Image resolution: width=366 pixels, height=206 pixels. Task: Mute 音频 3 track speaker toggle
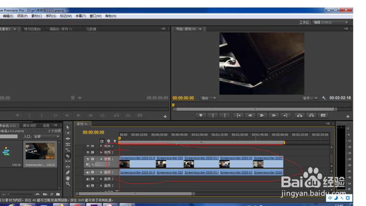(88, 186)
